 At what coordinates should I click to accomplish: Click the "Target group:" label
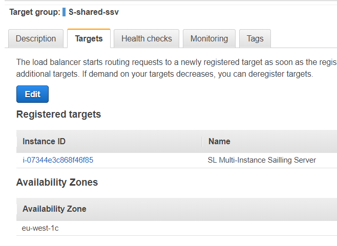coord(34,12)
